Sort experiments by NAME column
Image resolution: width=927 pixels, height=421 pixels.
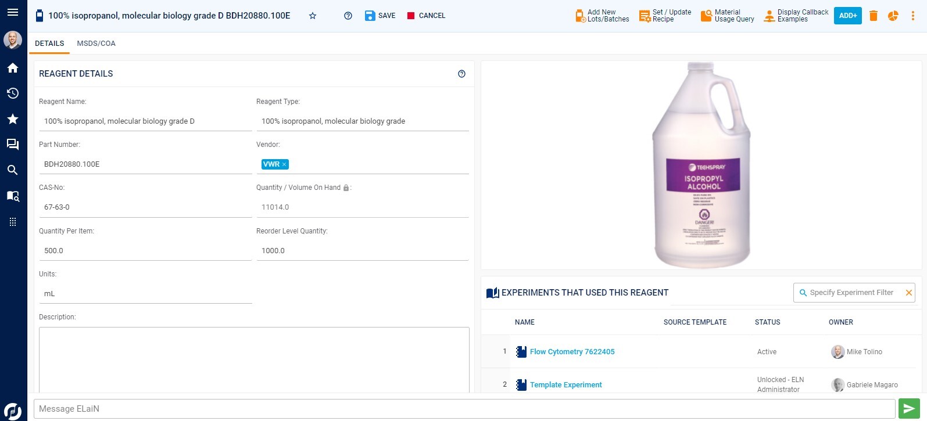(525, 322)
